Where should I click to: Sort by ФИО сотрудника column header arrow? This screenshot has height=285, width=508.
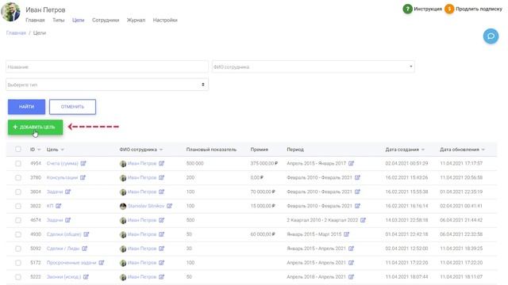click(x=161, y=150)
